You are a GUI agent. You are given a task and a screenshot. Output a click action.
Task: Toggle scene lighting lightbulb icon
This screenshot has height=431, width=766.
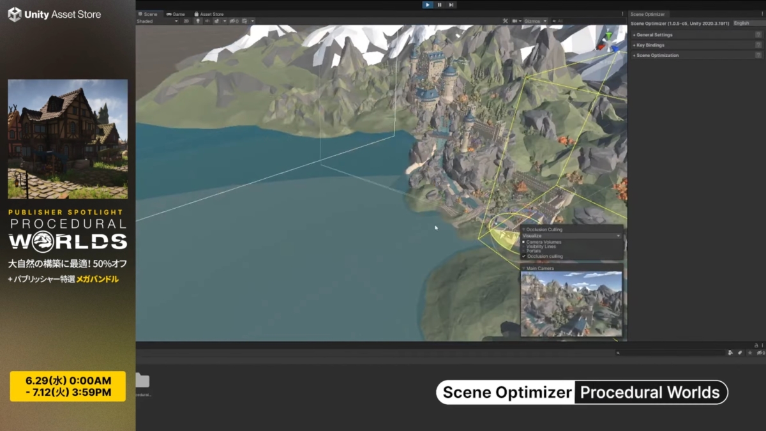(x=198, y=21)
